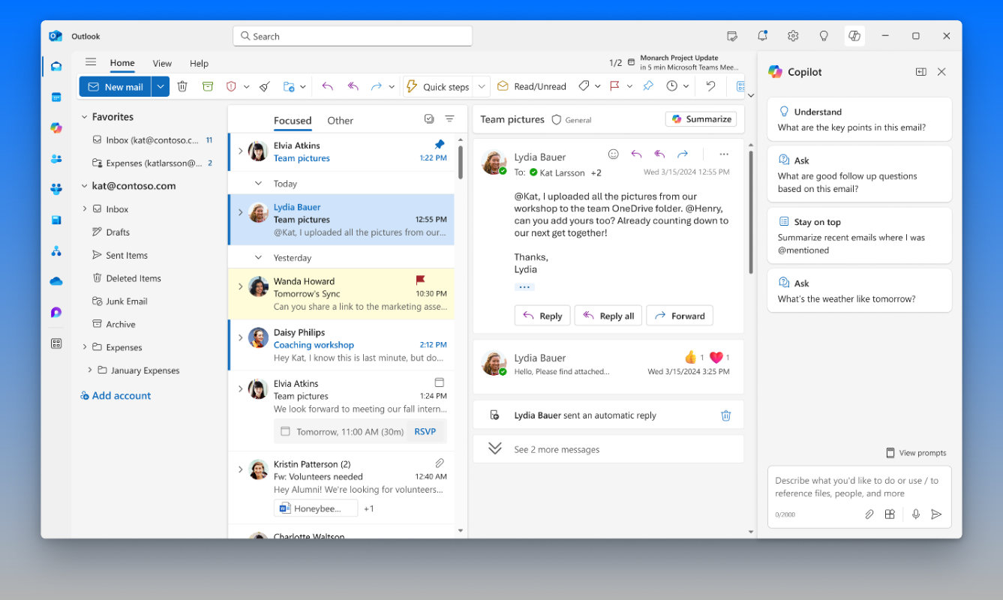Open the New mail dropdown arrow
The width and height of the screenshot is (1003, 600).
161,87
